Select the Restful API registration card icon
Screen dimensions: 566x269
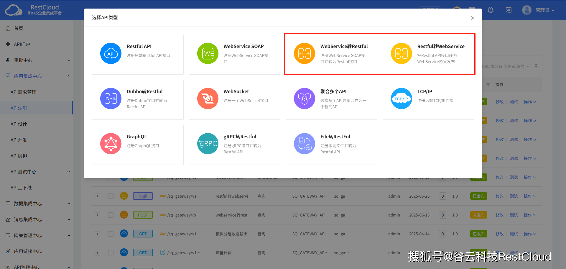(111, 53)
